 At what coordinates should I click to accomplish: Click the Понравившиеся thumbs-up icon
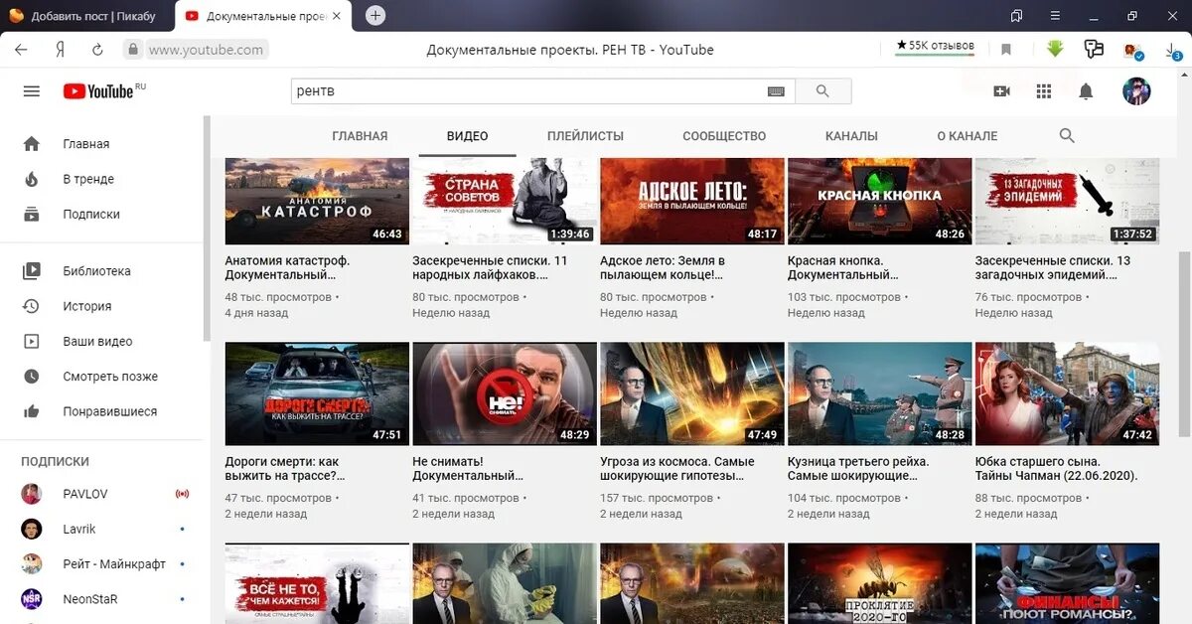point(32,411)
